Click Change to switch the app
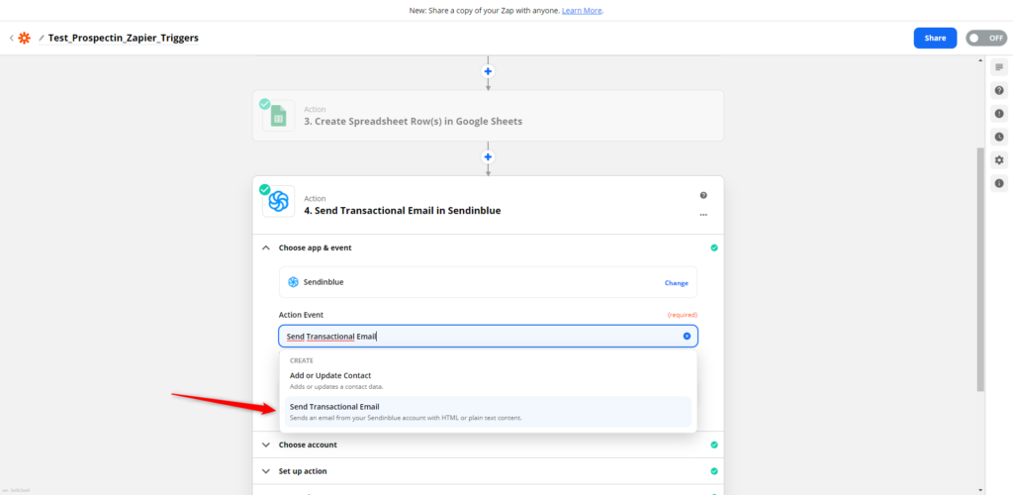The width and height of the screenshot is (1013, 495). point(677,283)
